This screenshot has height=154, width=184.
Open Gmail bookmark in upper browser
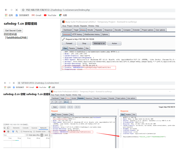[36, 15]
